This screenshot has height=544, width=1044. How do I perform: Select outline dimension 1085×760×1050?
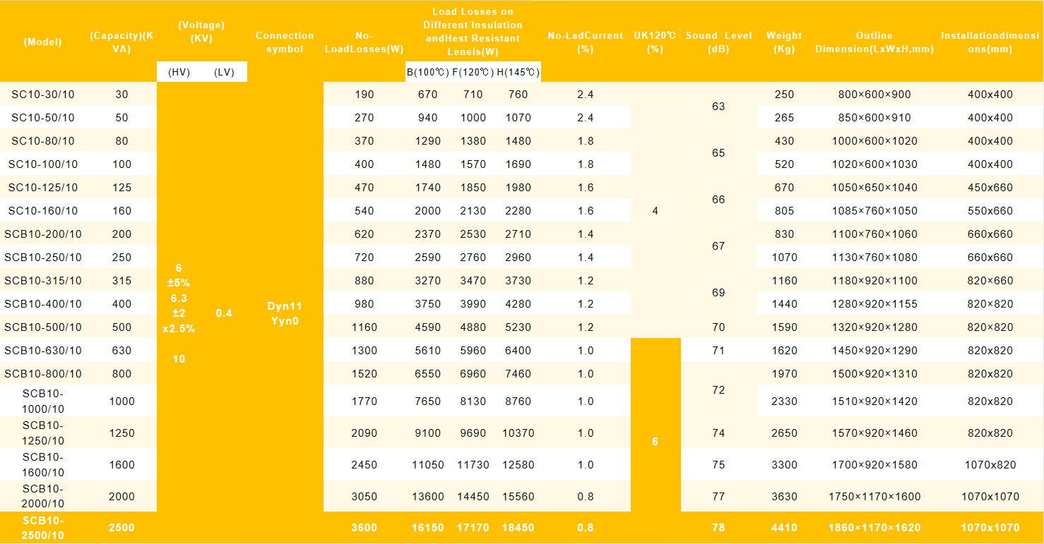pos(874,211)
